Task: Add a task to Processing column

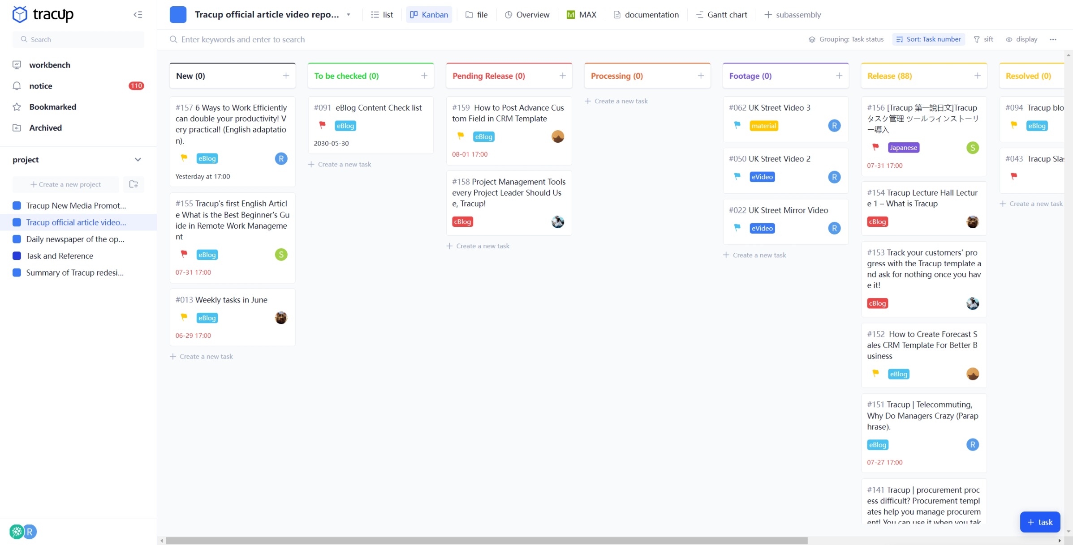Action: tap(701, 76)
